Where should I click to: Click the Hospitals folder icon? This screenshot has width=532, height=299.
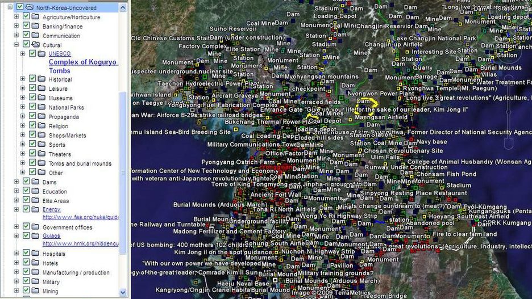pyautogui.click(x=35, y=254)
